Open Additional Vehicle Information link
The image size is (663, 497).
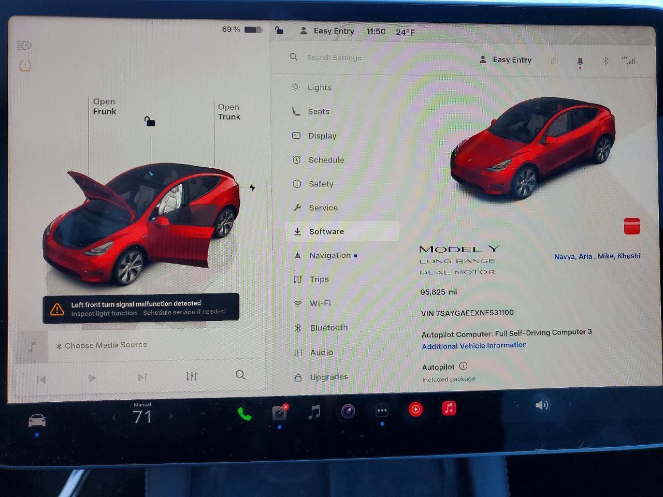pos(474,346)
